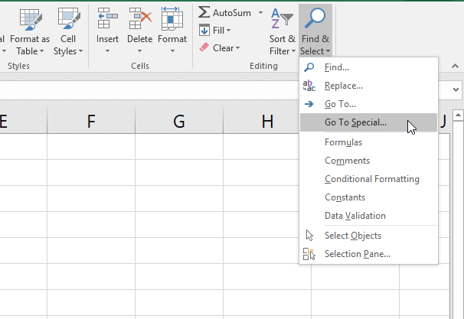Open the Cell Styles gallery
Viewport: 464px width, 319px height.
click(68, 32)
